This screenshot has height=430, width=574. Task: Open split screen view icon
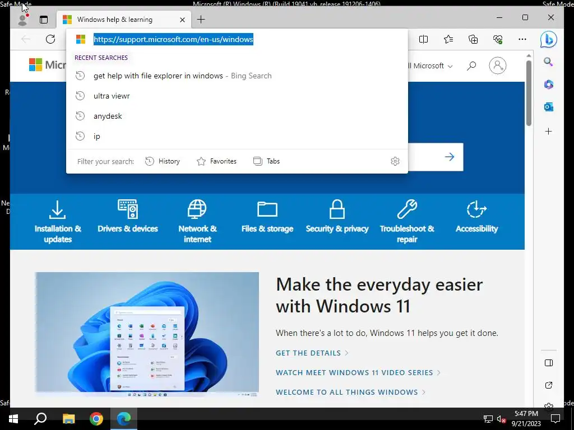[x=424, y=39]
